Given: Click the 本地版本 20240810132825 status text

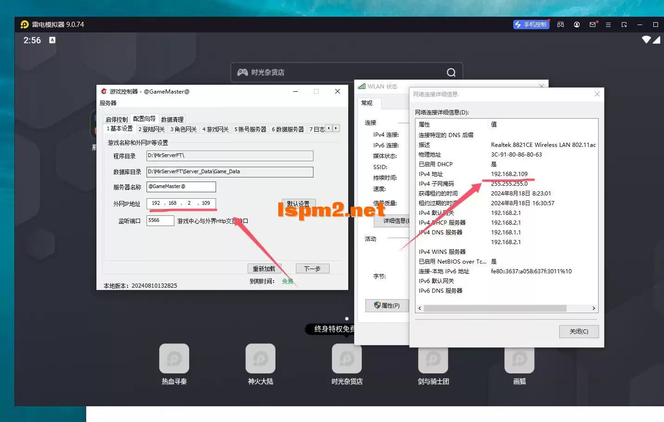Looking at the screenshot, I should pos(140,286).
